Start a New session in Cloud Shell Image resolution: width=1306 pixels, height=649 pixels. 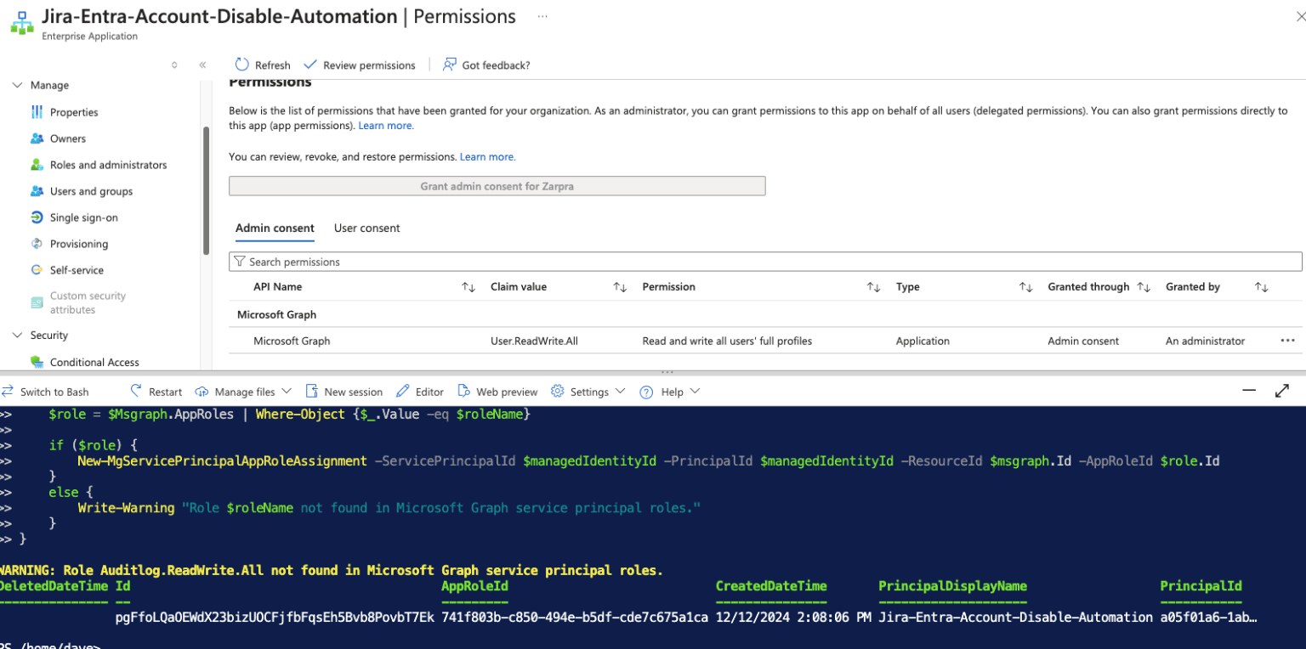[344, 391]
